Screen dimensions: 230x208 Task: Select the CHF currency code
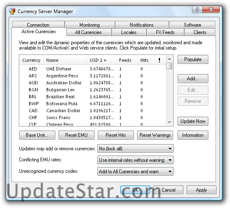pyautogui.click(x=33, y=118)
